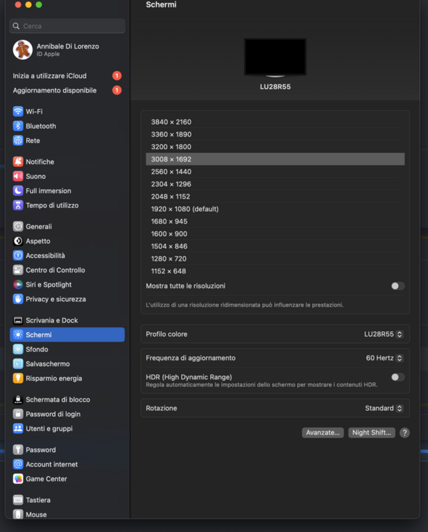Viewport: 428px width, 532px height.
Task: Open the Notifiche bell icon
Action: point(18,162)
